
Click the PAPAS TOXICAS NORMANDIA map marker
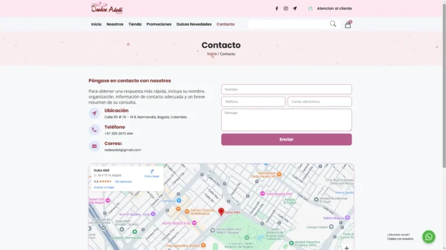[187, 211]
